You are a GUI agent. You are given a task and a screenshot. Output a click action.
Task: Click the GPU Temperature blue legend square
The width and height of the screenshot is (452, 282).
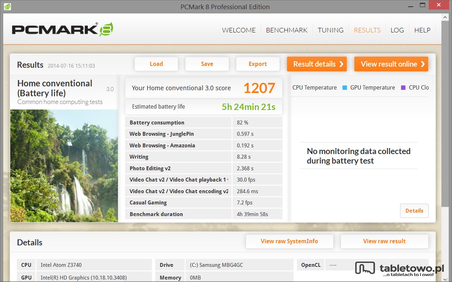(345, 88)
